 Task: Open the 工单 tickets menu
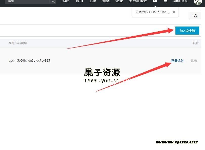(x=93, y=1)
